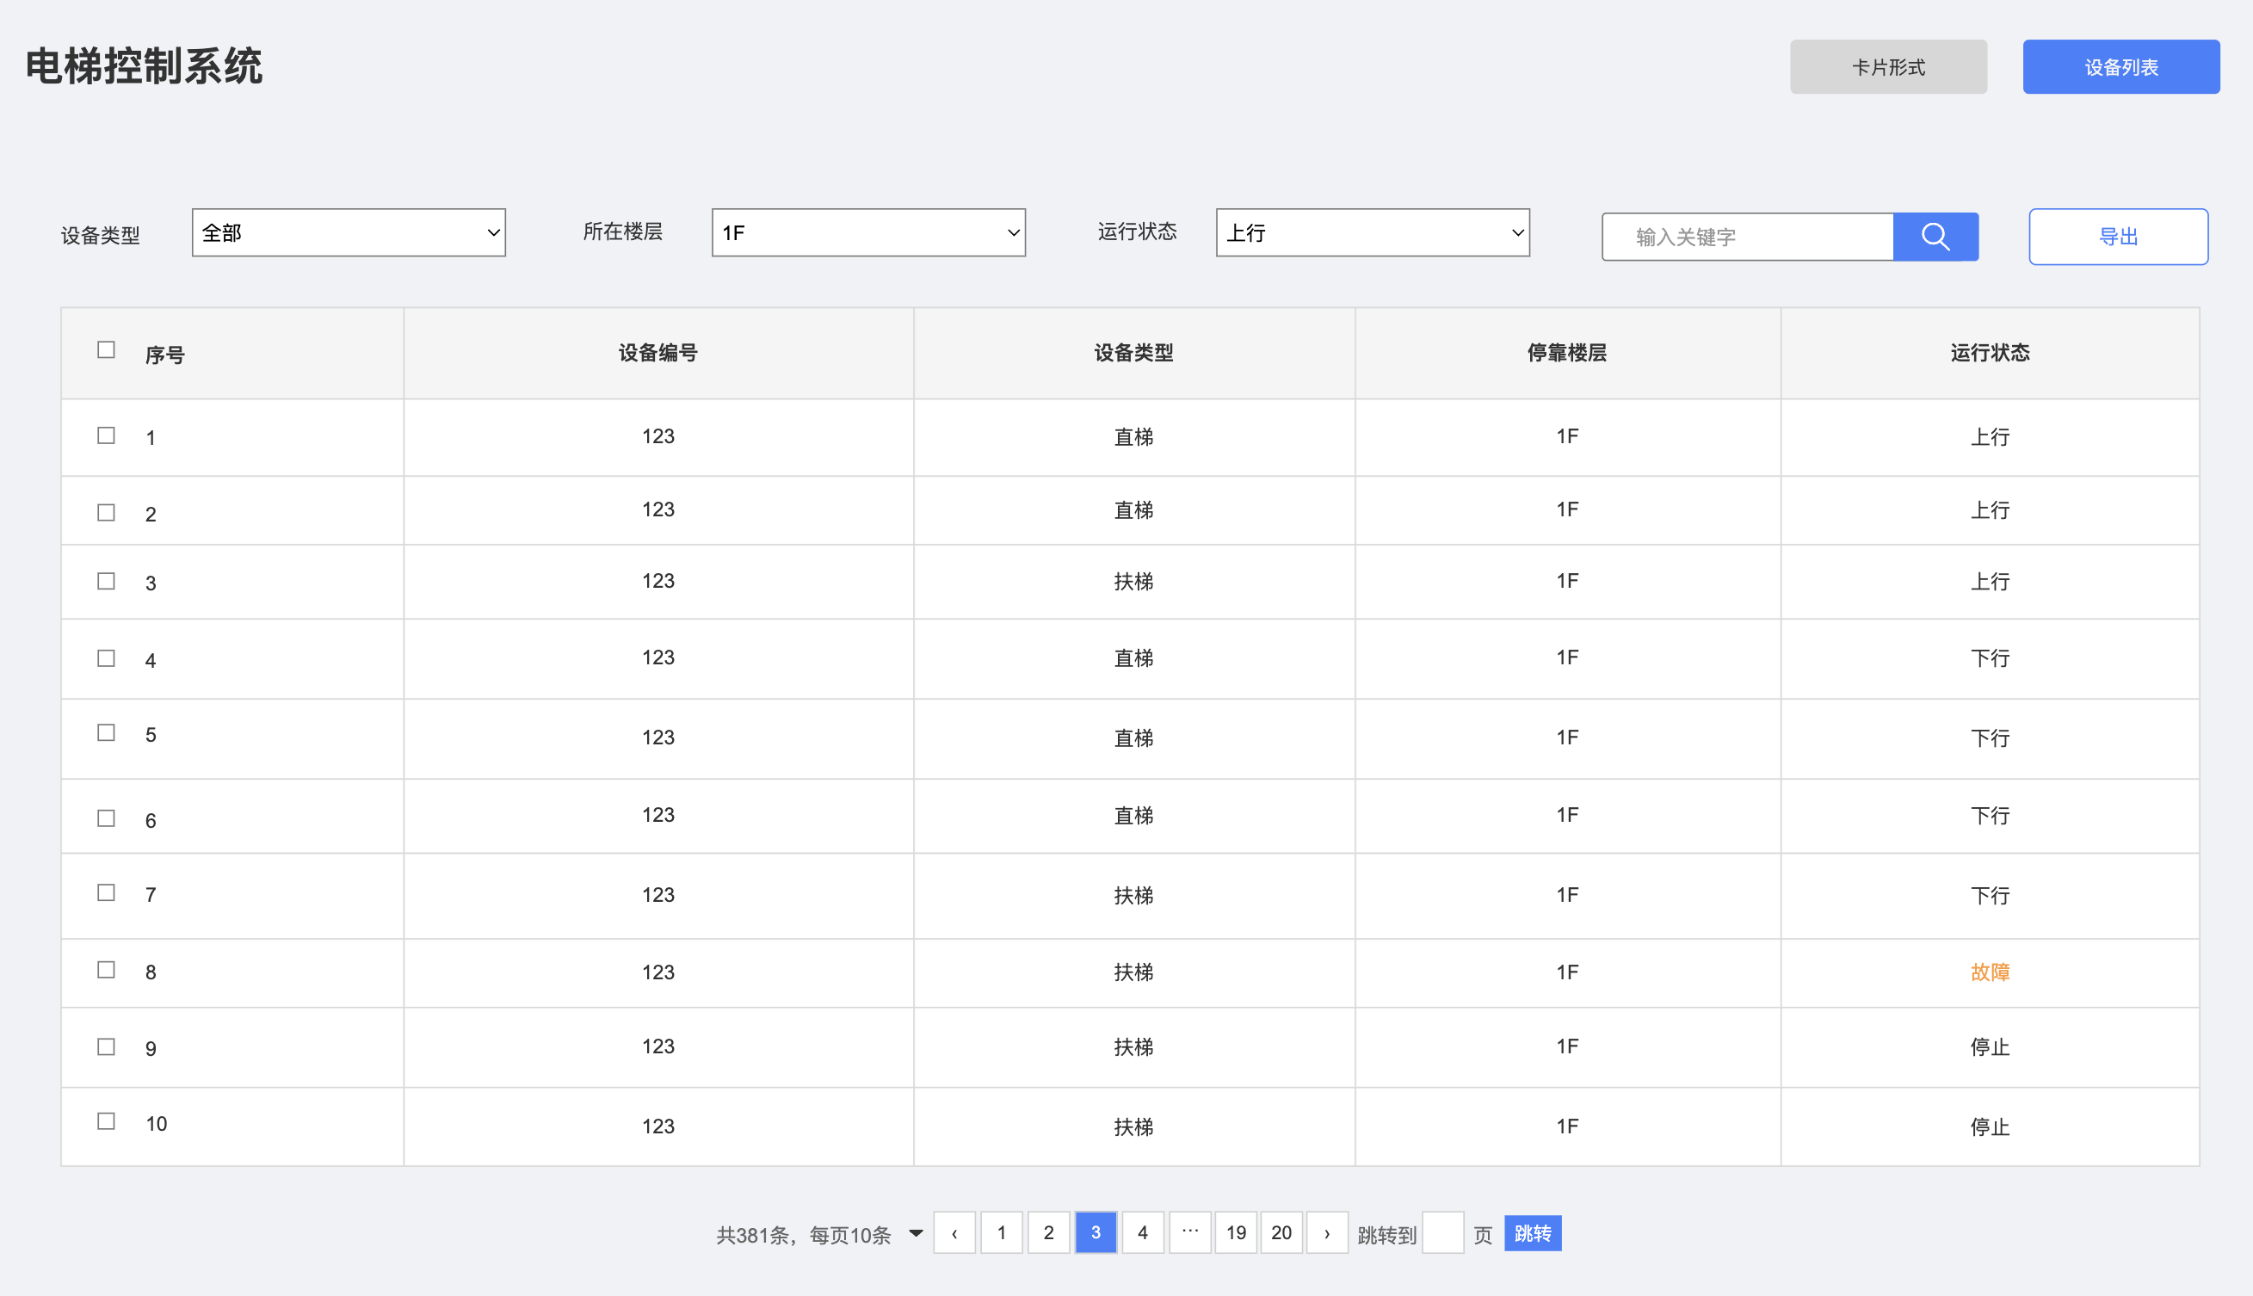The image size is (2253, 1296).
Task: Focus the keyword search input field
Action: click(x=1747, y=237)
